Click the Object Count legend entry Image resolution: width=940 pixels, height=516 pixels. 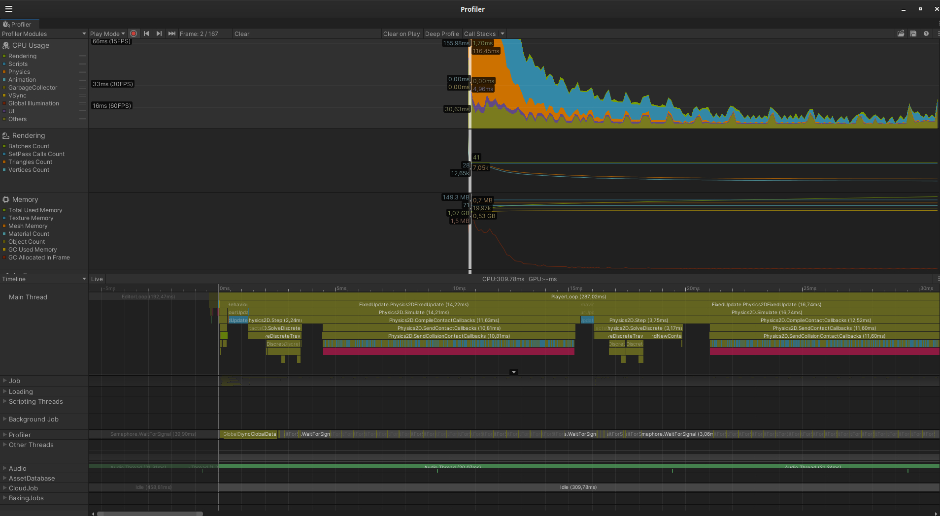click(27, 242)
